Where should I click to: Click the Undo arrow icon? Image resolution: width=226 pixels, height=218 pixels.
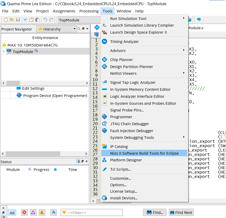point(45,20)
